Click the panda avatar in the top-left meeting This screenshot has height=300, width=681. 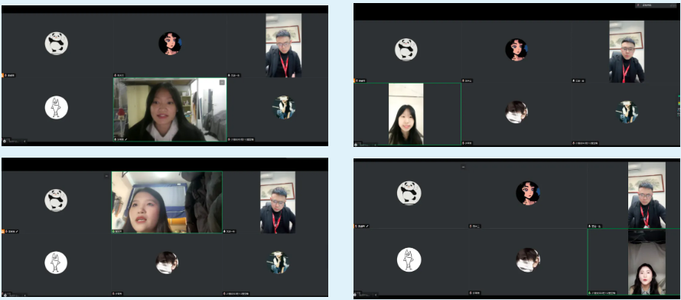pos(57,44)
